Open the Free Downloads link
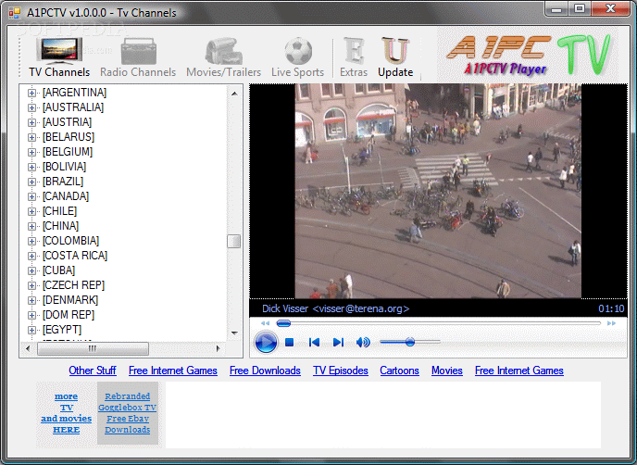Screen dimensions: 637x465 [x=265, y=371]
